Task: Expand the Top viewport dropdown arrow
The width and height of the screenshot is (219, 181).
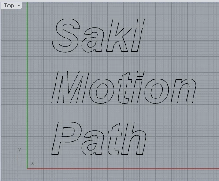Action: [19, 6]
